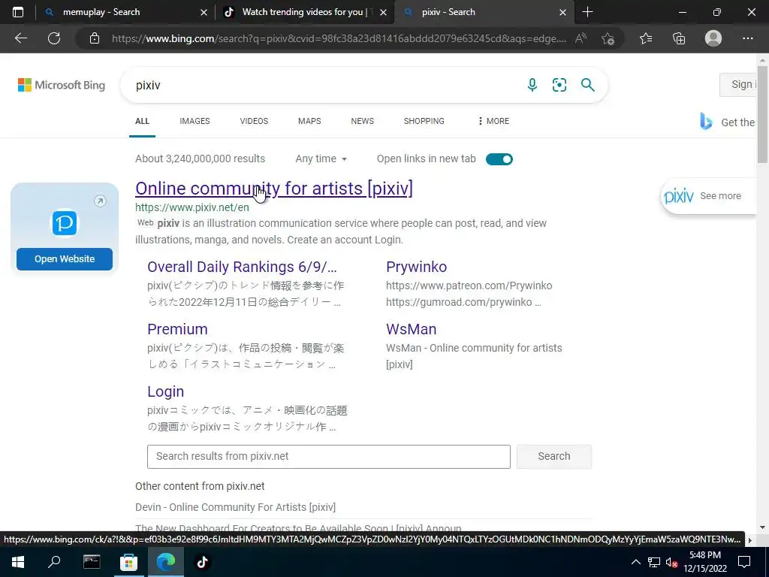Open Overall Daily Rankings link
769x577 pixels.
(242, 267)
